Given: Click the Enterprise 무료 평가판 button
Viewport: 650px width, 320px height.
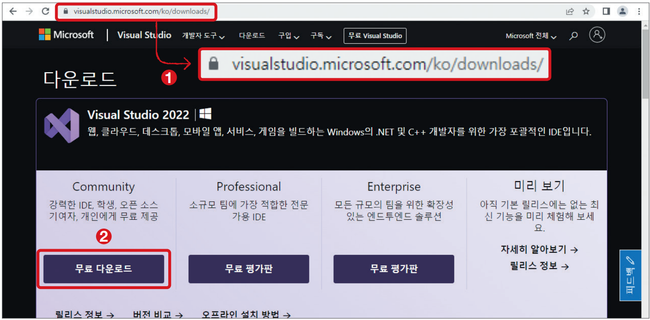Looking at the screenshot, I should tap(394, 269).
